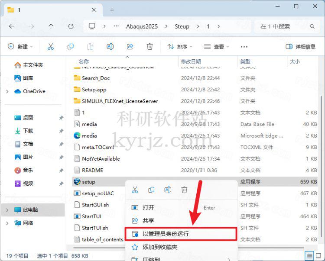Select the README text file
325x261 pixels.
point(195,171)
